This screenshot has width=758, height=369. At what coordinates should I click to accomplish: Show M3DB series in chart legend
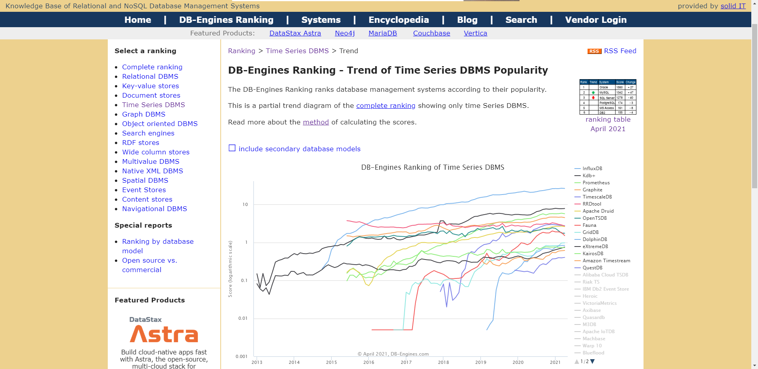point(585,324)
